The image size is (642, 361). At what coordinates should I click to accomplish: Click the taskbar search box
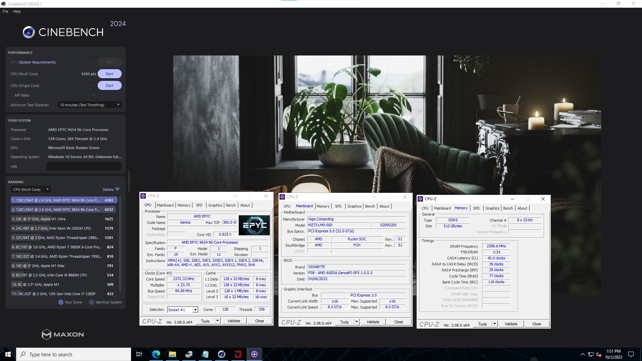pos(74,354)
